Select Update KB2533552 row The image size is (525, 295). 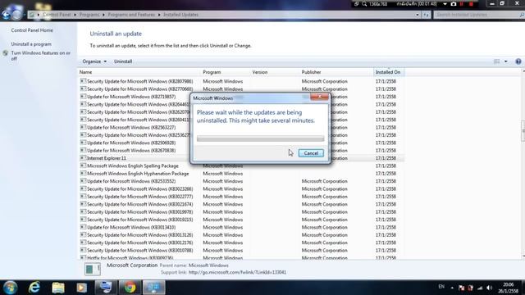coord(241,181)
